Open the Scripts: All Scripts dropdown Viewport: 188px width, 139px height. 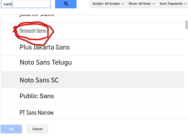tap(108, 4)
